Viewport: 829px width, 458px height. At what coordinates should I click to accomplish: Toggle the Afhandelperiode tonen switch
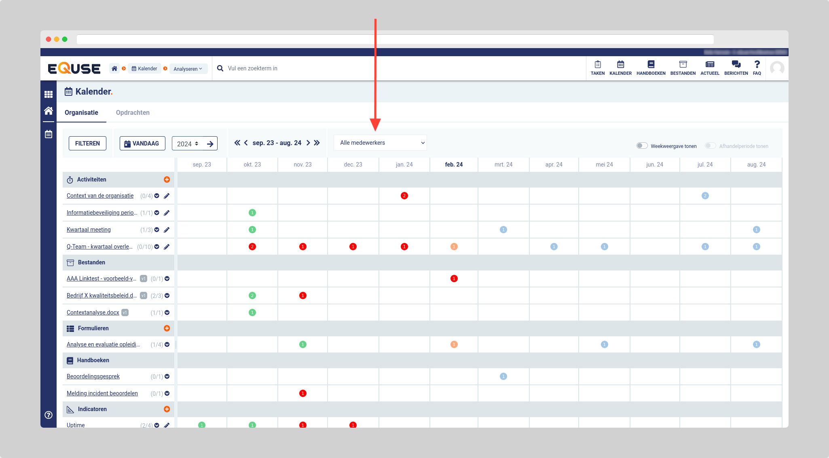710,146
